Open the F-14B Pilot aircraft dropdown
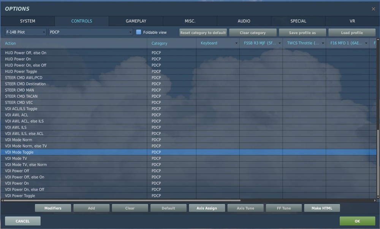The height and width of the screenshot is (229, 380). [x=25, y=32]
